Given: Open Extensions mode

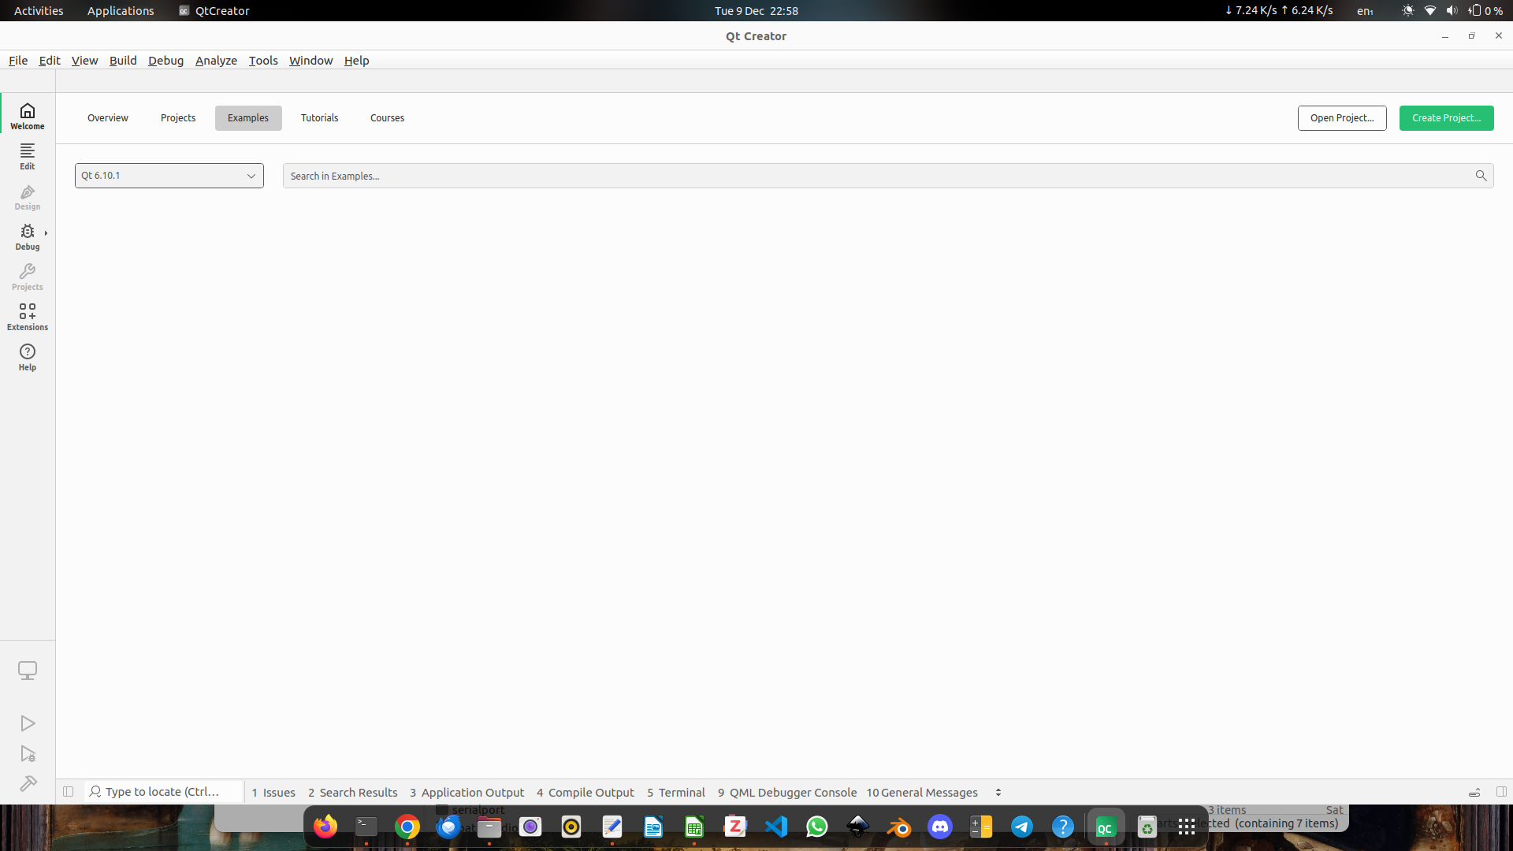Looking at the screenshot, I should (x=28, y=317).
